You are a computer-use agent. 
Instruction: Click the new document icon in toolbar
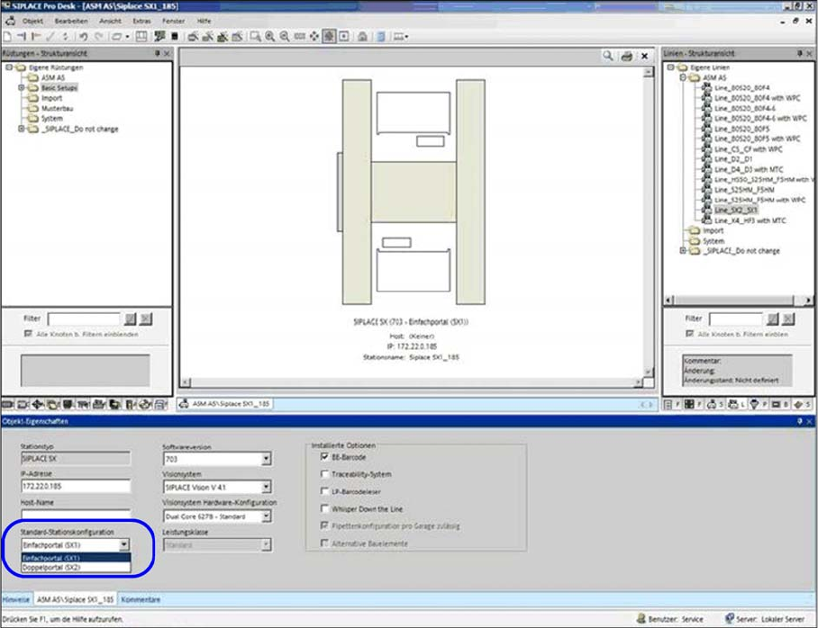pos(7,37)
